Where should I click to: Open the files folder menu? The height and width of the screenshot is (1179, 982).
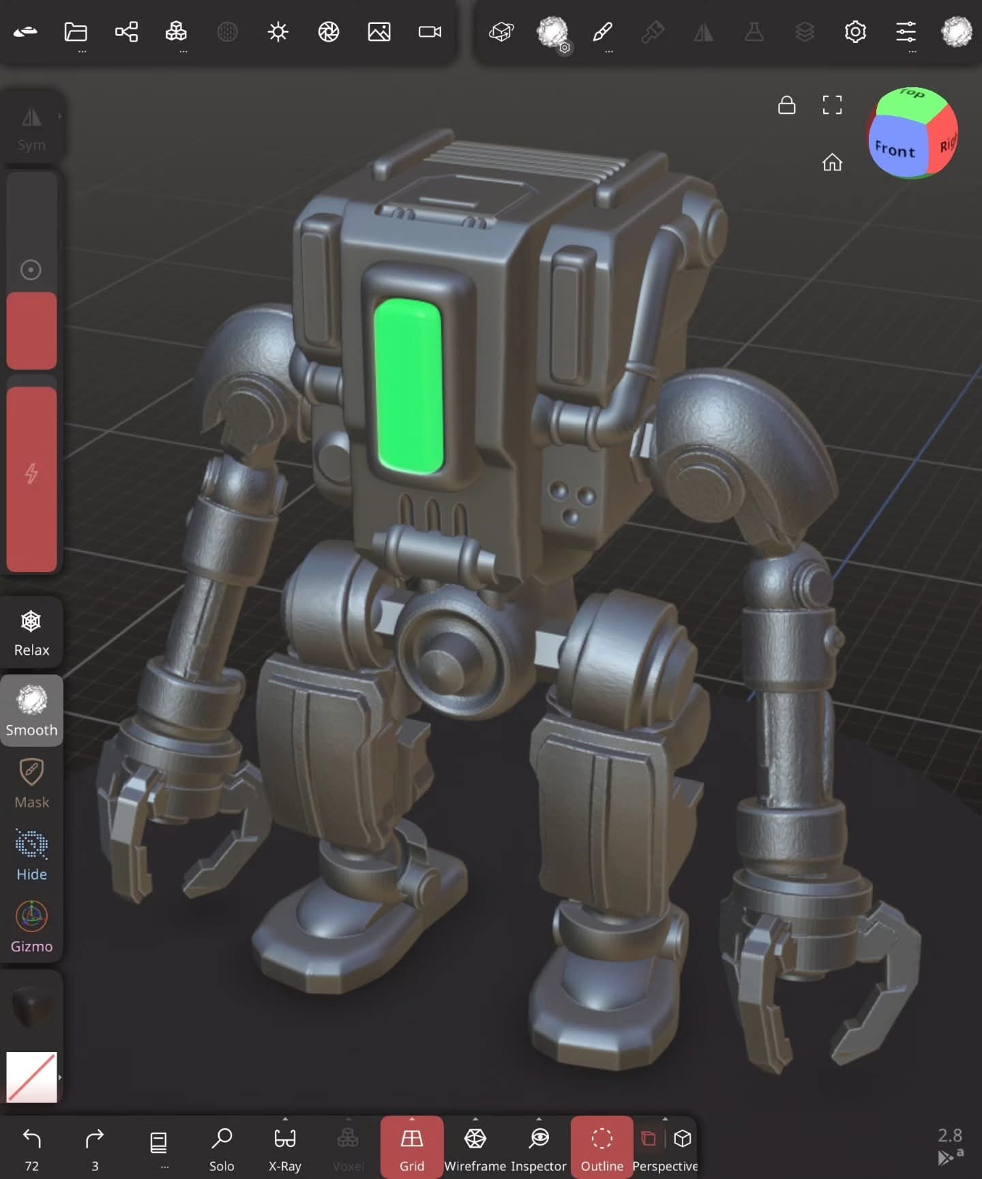pyautogui.click(x=76, y=32)
